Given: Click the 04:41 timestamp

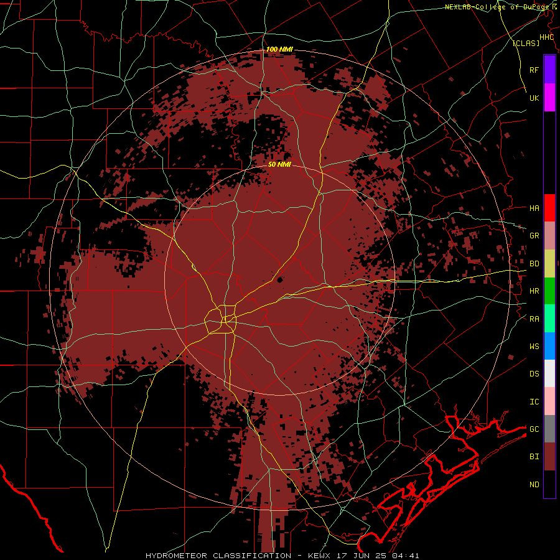Looking at the screenshot, I should point(405,556).
